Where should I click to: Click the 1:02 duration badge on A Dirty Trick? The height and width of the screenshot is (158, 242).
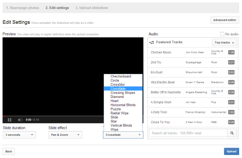(x=232, y=112)
